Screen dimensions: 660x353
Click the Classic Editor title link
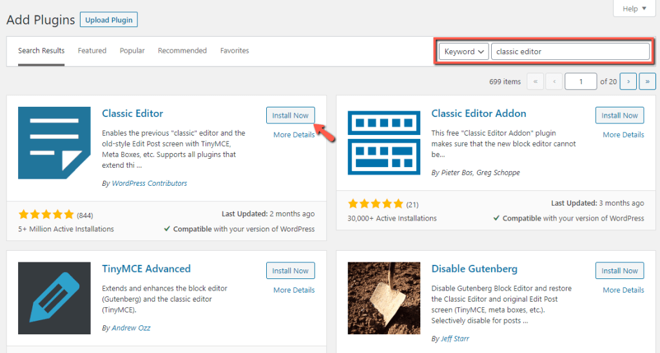(132, 113)
